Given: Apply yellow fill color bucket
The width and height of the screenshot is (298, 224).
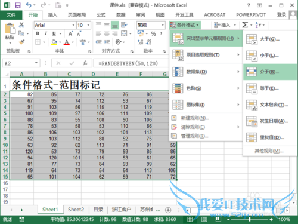Looking at the screenshot, I should [x=54, y=42].
